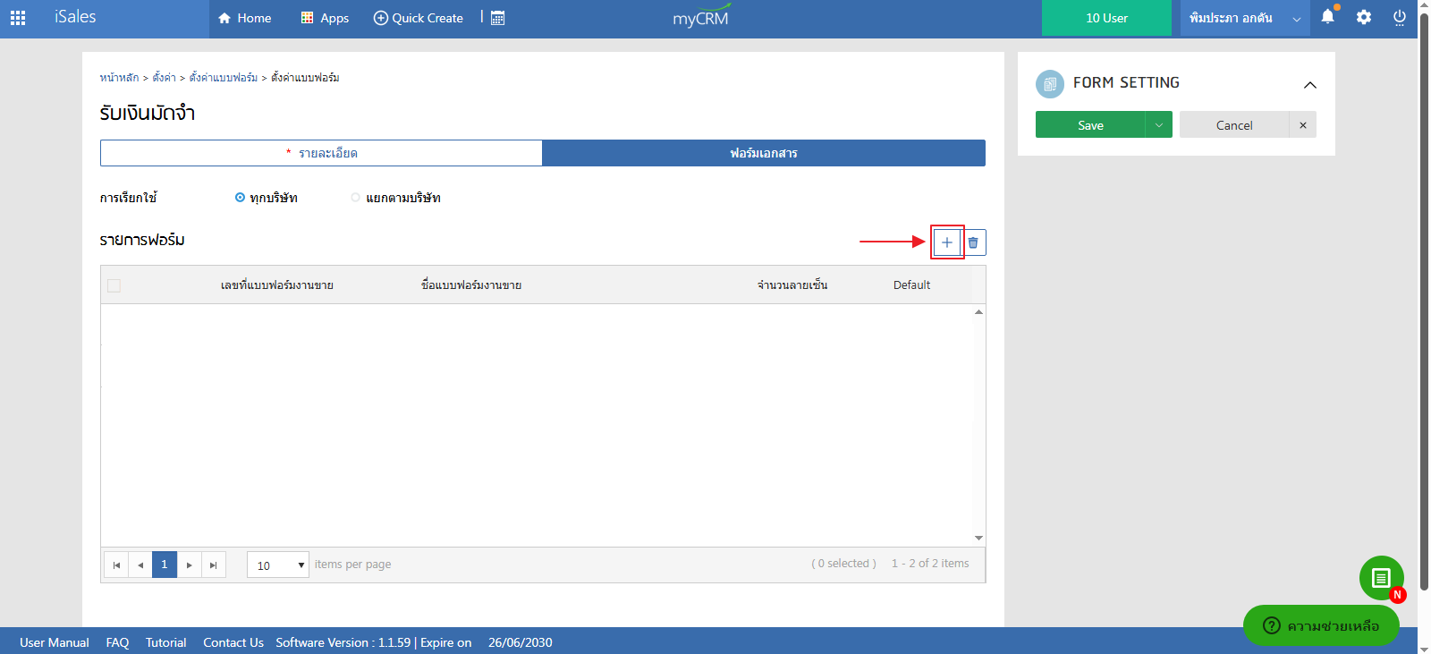Viewport: 1431px width, 654px height.
Task: Open the User Manual link
Action: (x=55, y=642)
